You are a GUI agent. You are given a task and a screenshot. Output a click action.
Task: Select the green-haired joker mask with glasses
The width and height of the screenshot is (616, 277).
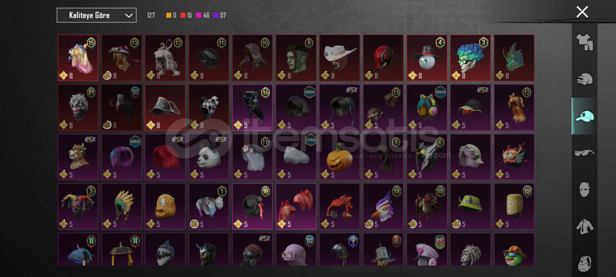[470, 58]
